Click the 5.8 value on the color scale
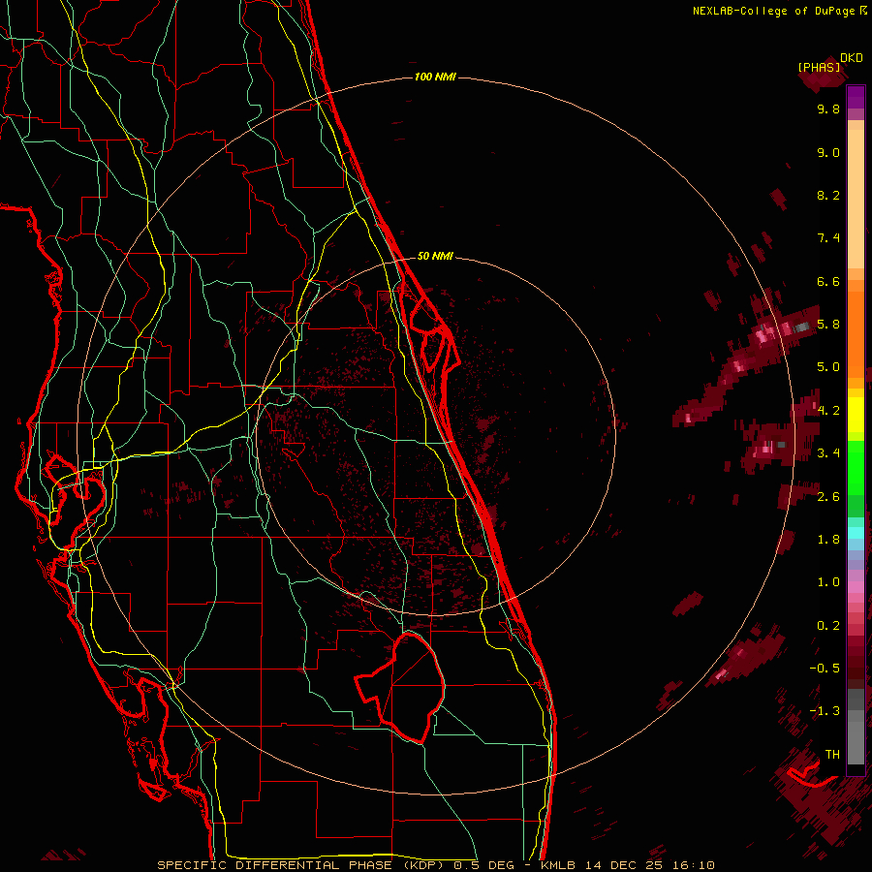Viewport: 872px width, 872px height. click(x=828, y=325)
